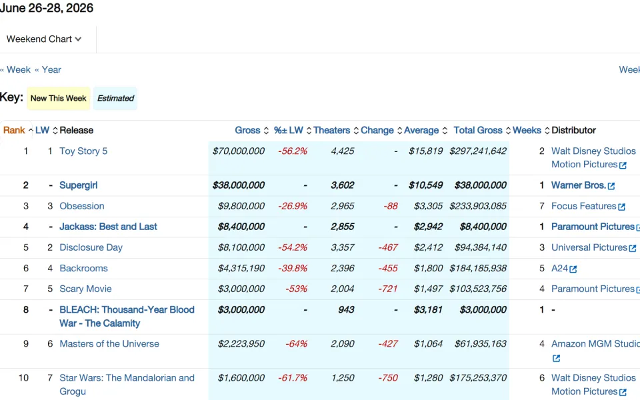The height and width of the screenshot is (400, 640).
Task: Open the Weekend Chart dropdown
Action: point(44,39)
